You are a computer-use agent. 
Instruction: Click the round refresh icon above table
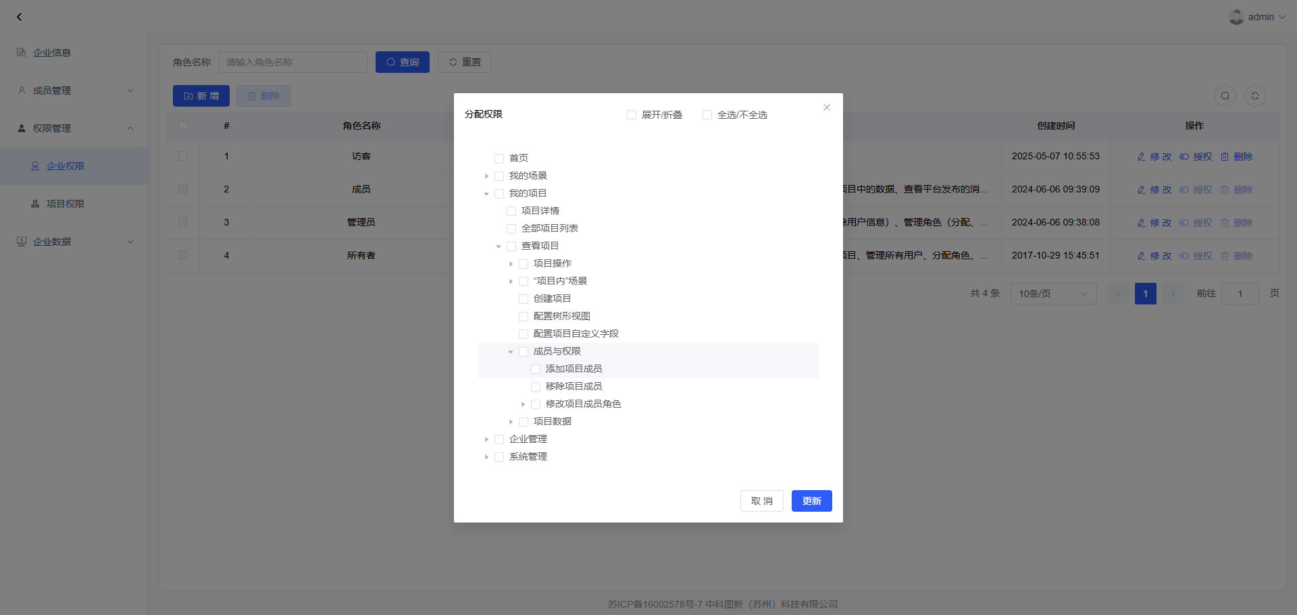pos(1254,96)
